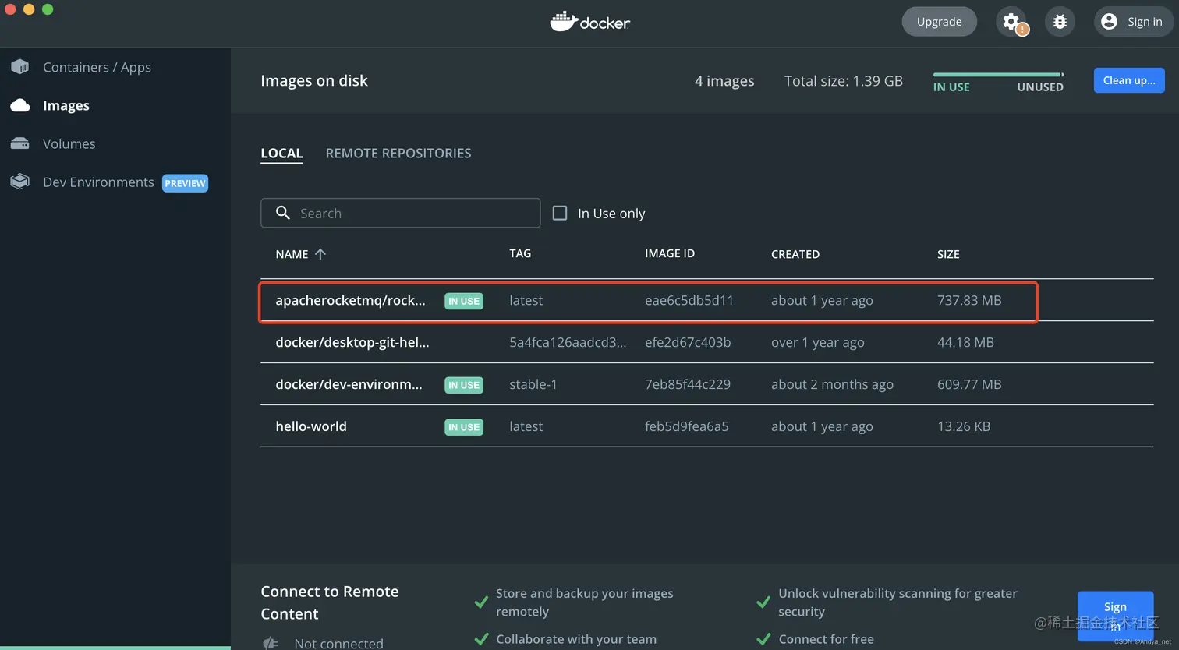Select the Images section in sidebar

tap(65, 105)
